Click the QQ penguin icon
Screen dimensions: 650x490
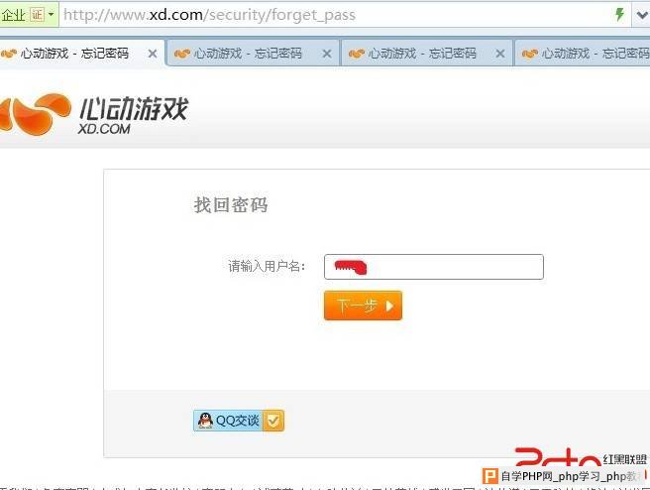(205, 421)
